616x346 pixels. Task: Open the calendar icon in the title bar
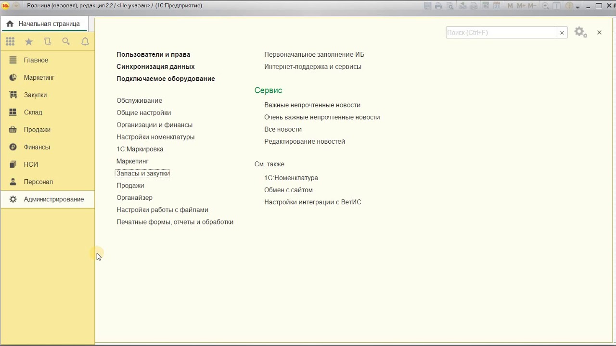497,6
